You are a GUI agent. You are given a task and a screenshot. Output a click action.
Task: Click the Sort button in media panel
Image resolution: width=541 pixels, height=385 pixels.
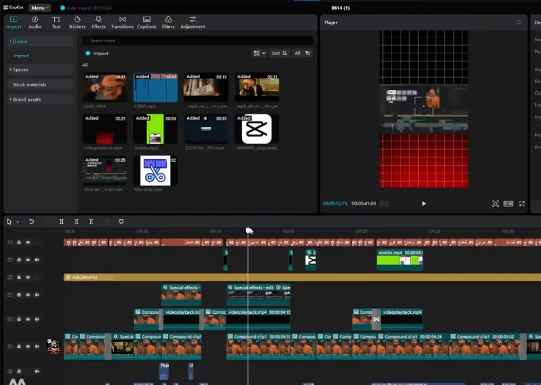pos(280,53)
